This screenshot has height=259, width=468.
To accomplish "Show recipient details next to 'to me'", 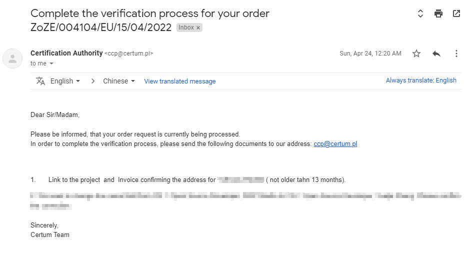I will (51, 64).
